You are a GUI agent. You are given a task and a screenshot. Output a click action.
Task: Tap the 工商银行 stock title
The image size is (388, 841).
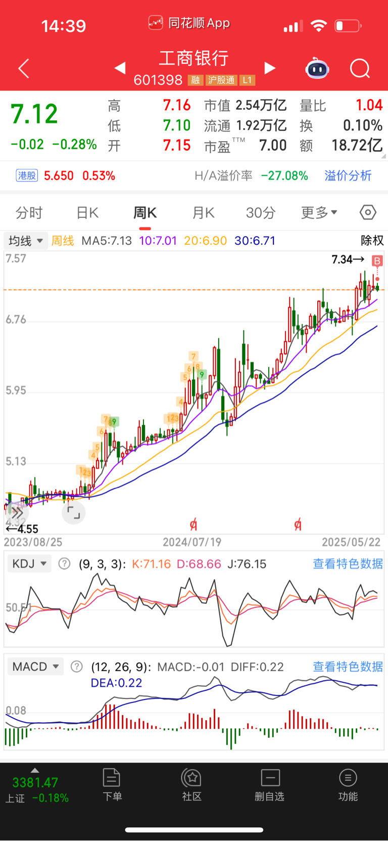[194, 58]
